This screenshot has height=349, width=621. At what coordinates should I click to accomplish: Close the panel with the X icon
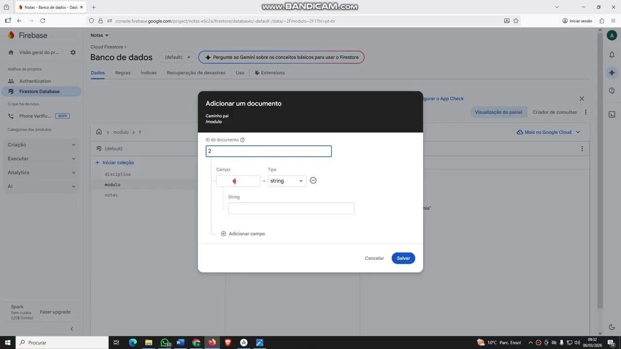pyautogui.click(x=582, y=98)
